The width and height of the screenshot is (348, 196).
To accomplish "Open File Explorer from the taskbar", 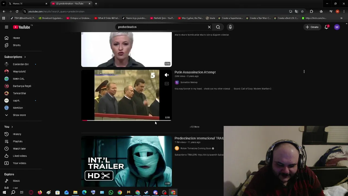I will coord(75,192).
